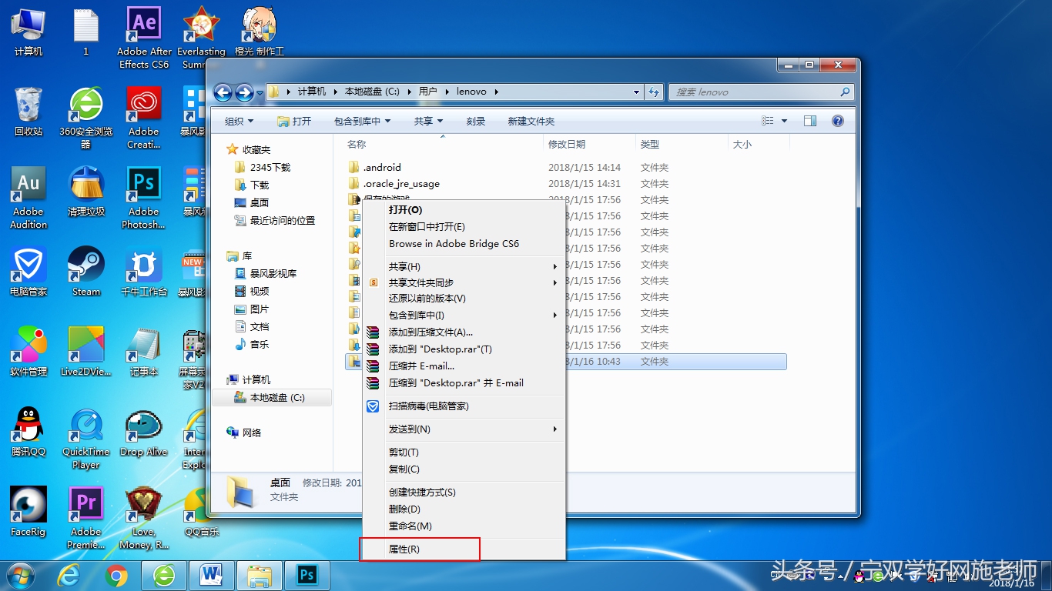This screenshot has width=1052, height=591.
Task: Open Photoshop from the taskbar
Action: click(307, 575)
